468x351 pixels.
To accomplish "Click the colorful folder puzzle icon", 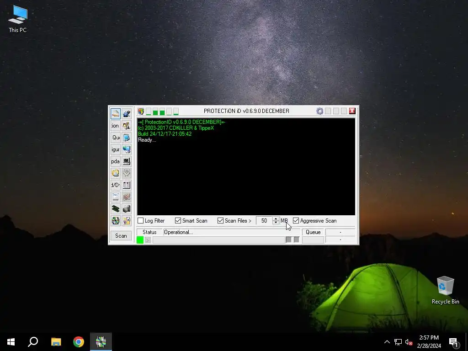I will coord(127,221).
